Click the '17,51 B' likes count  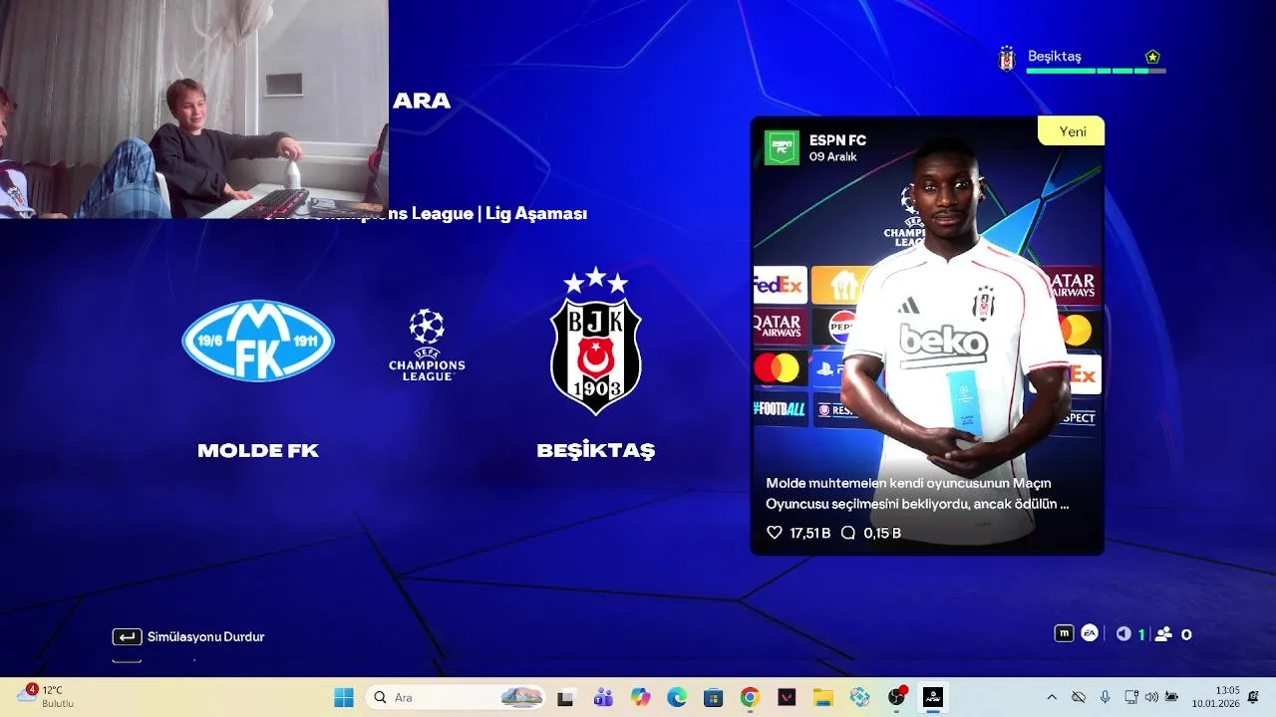pyautogui.click(x=809, y=533)
